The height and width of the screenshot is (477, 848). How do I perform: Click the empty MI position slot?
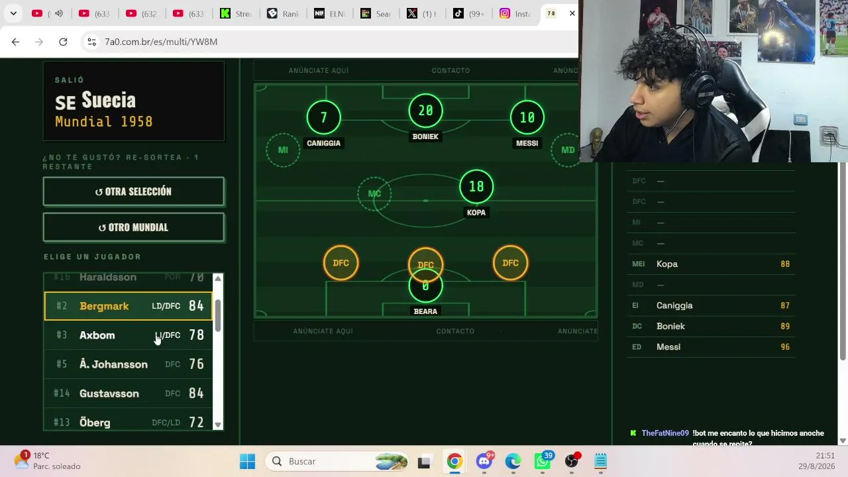click(283, 150)
